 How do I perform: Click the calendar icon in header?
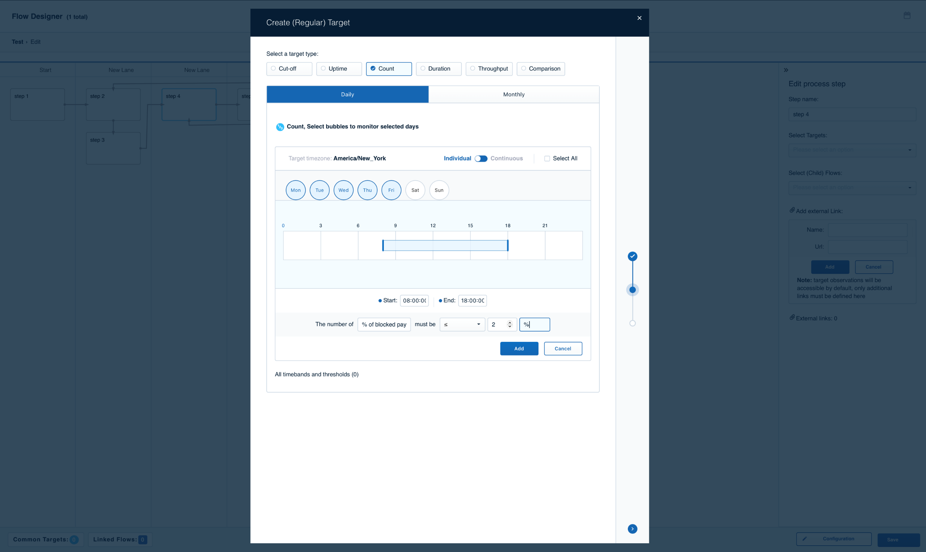[907, 16]
